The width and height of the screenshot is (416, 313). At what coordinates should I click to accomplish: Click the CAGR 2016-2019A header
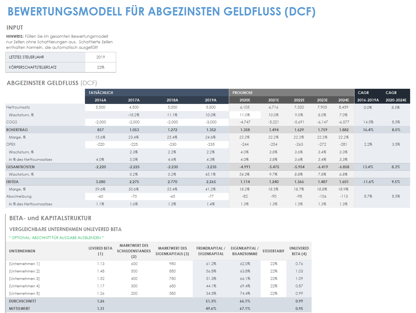368,96
